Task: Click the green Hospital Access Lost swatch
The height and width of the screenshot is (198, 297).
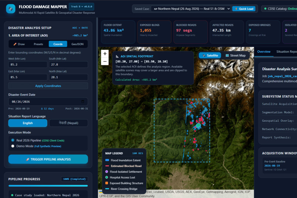Action: (106, 177)
